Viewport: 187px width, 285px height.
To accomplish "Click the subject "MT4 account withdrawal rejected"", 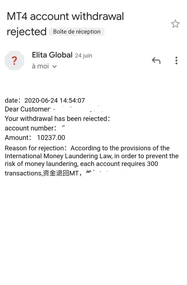I will 65,24.
